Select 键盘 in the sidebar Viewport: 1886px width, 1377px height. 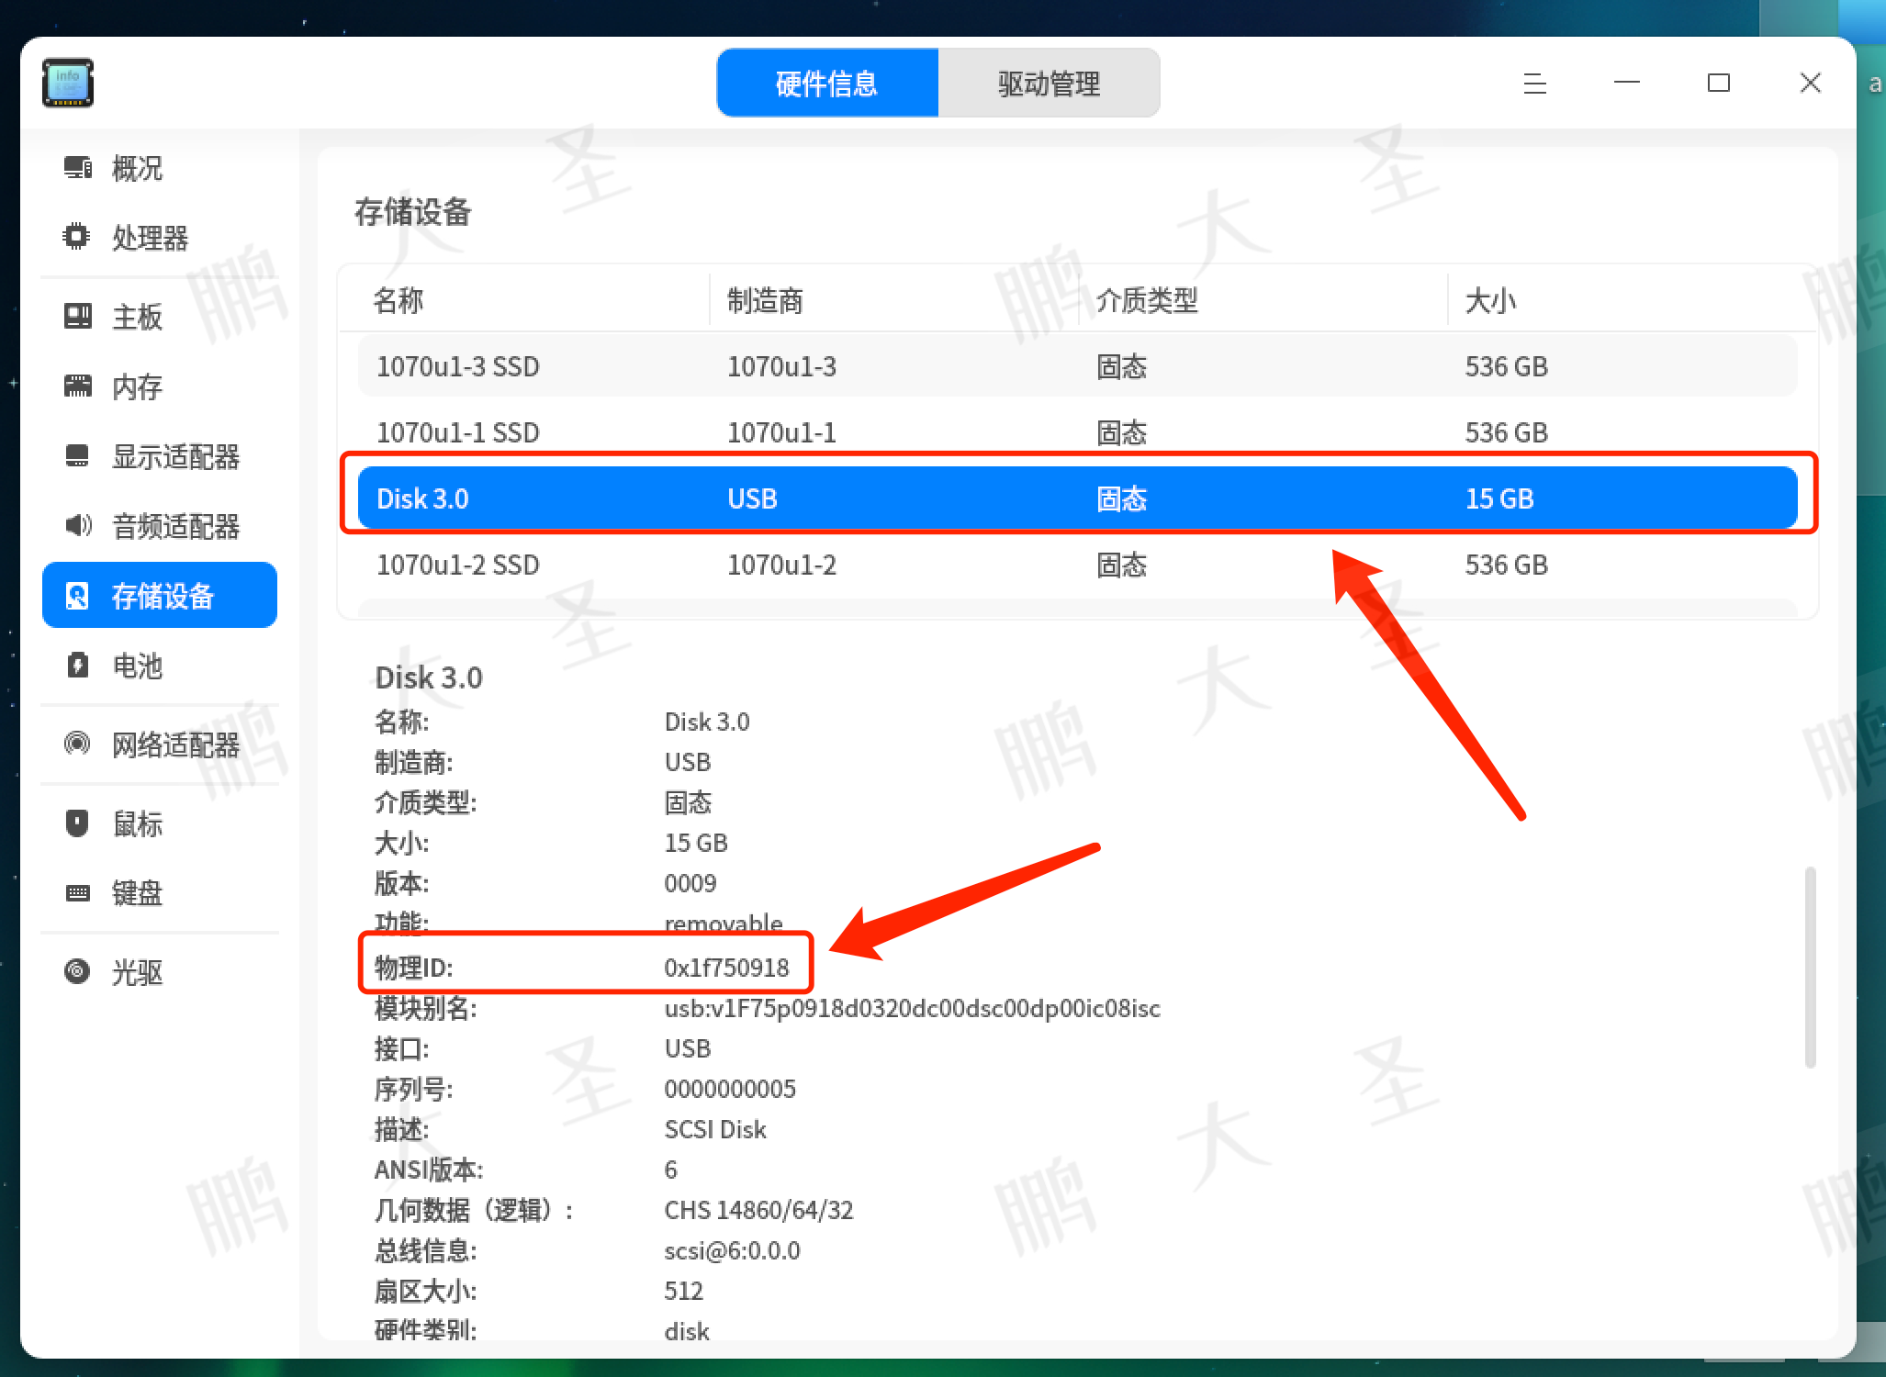[x=160, y=893]
